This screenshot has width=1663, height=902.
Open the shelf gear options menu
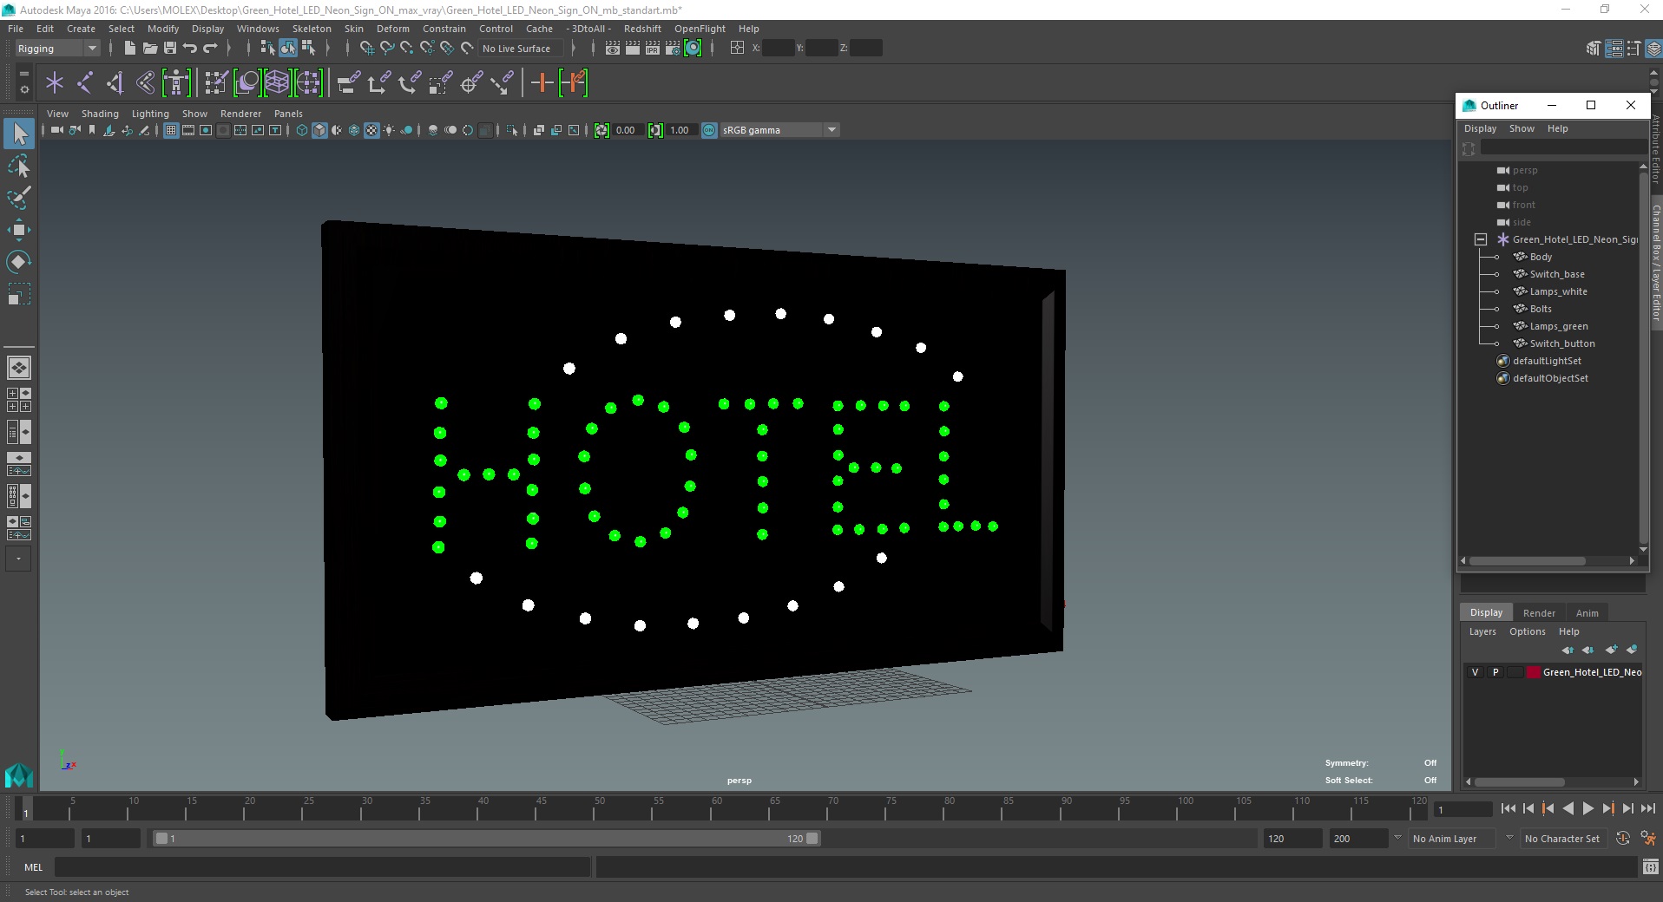coord(23,89)
